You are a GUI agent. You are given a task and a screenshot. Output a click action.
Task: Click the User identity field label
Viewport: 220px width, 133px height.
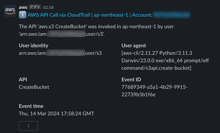(x=34, y=46)
